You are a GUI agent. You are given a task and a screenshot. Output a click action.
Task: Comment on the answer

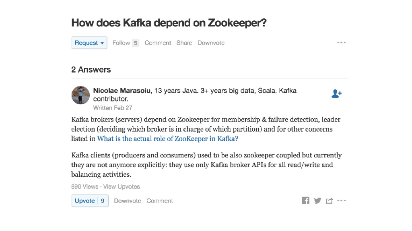point(160,201)
